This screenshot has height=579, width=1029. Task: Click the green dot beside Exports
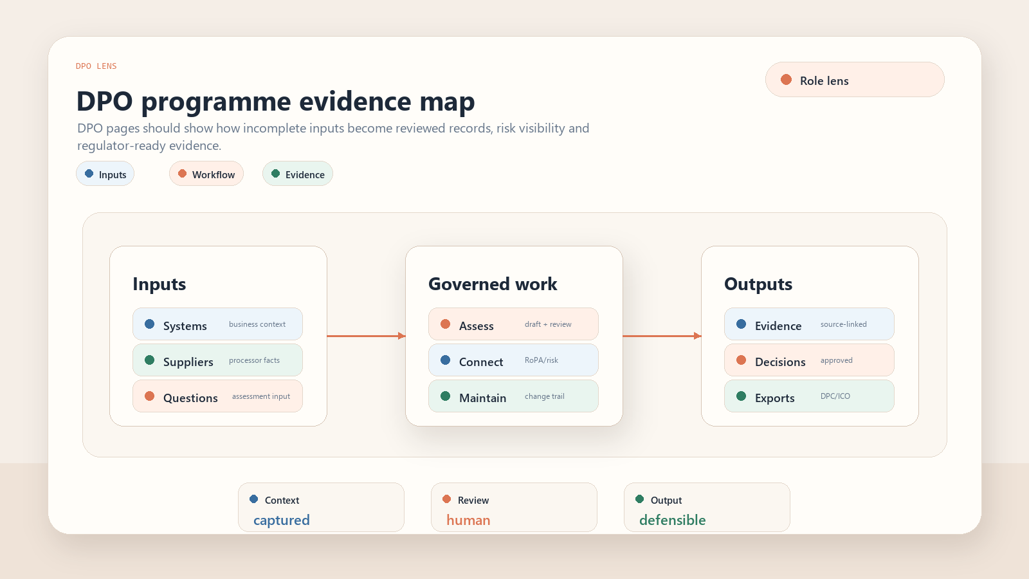pyautogui.click(x=741, y=396)
